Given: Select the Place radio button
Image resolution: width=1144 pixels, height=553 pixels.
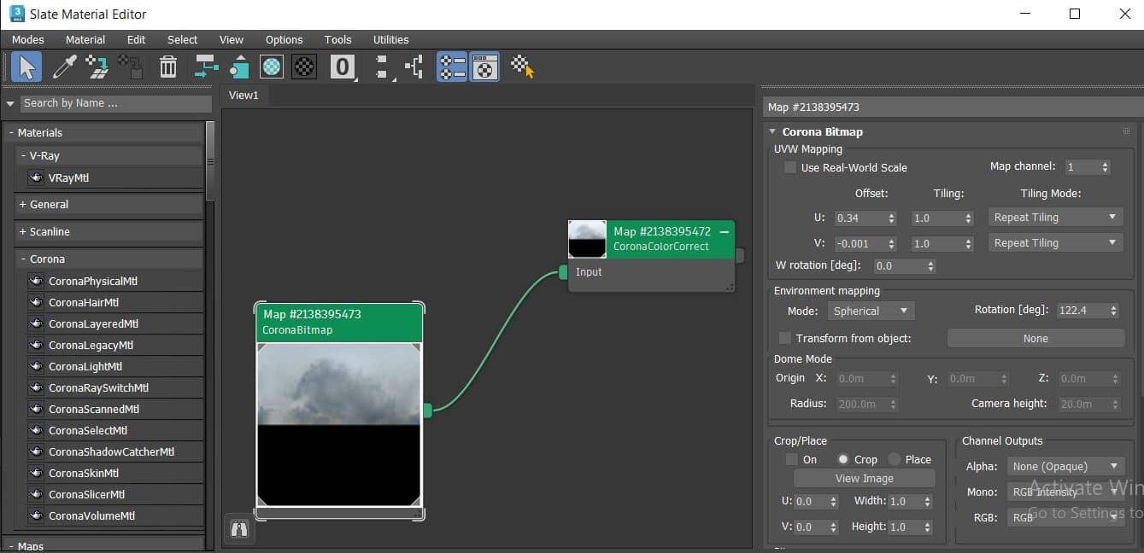Looking at the screenshot, I should pyautogui.click(x=895, y=459).
